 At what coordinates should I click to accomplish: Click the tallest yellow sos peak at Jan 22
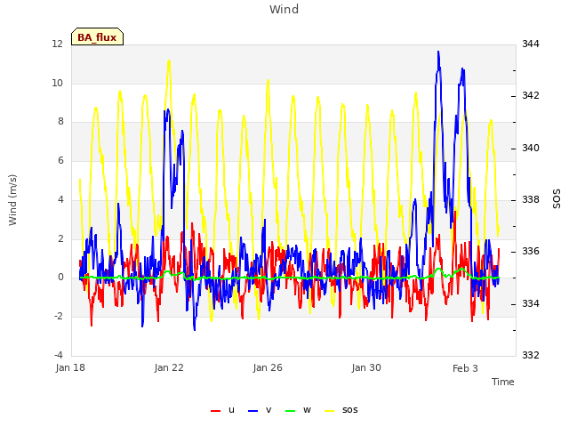coord(169,61)
